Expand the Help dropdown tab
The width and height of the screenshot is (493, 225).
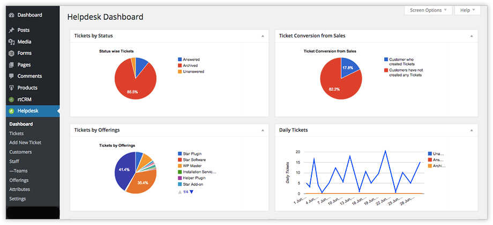467,10
